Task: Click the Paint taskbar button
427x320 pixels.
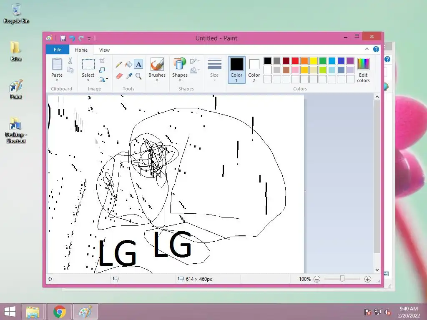Action: coord(85,312)
